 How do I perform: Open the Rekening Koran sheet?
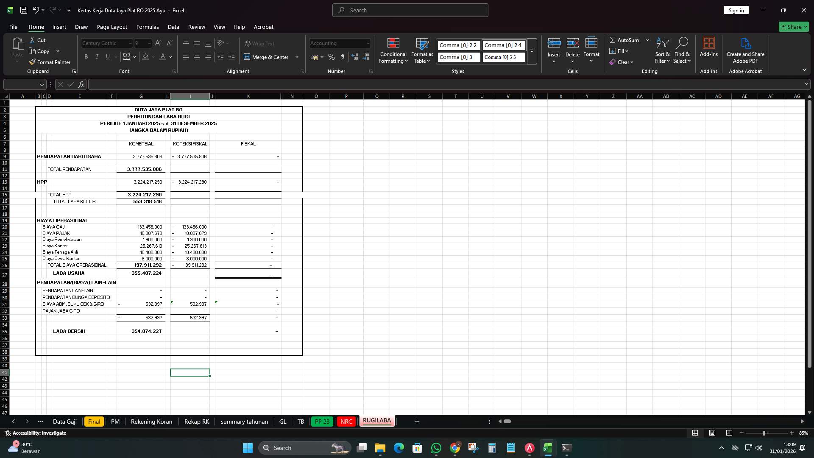click(151, 422)
